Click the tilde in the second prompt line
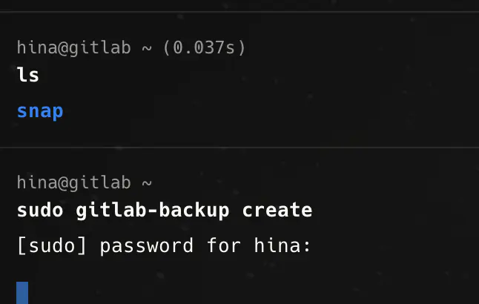Viewport: 479px width, 304px height. (x=147, y=184)
